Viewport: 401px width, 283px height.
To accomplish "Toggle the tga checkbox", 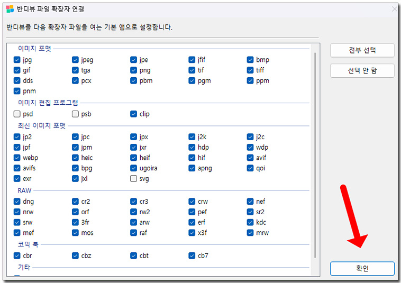I will pyautogui.click(x=75, y=70).
